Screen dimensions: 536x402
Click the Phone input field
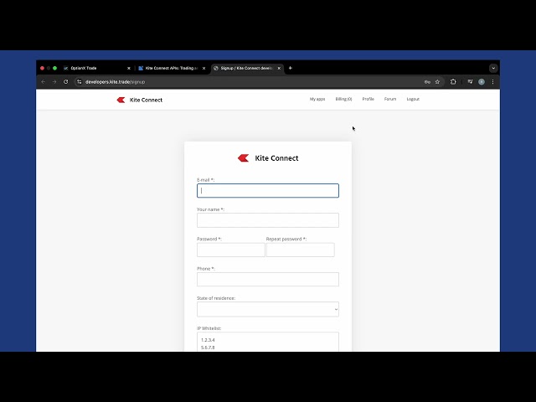click(268, 279)
